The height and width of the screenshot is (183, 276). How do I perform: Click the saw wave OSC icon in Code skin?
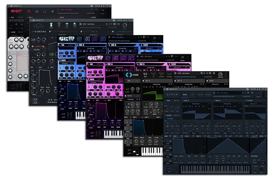click(x=145, y=74)
